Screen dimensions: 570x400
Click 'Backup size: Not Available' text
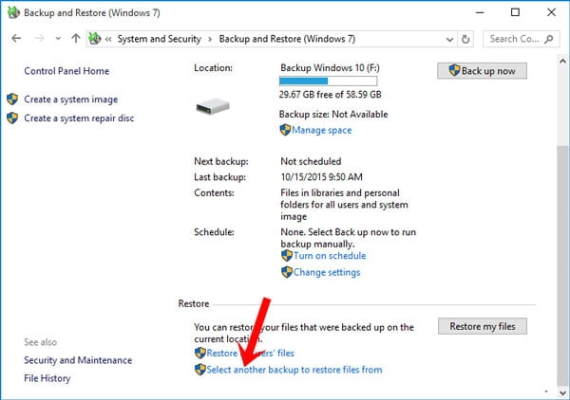point(333,115)
